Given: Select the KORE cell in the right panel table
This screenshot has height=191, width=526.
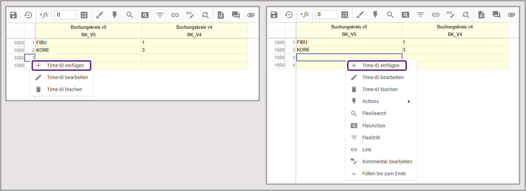Looking at the screenshot, I should pyautogui.click(x=349, y=50).
